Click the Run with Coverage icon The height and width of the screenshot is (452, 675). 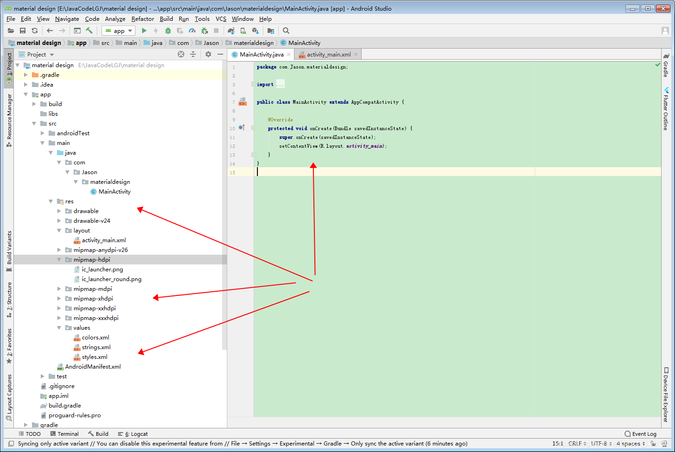180,31
